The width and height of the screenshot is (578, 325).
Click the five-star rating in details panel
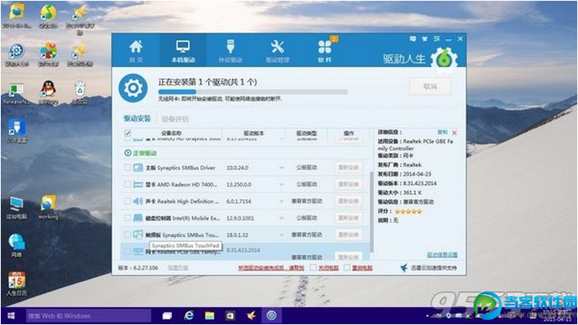[408, 211]
